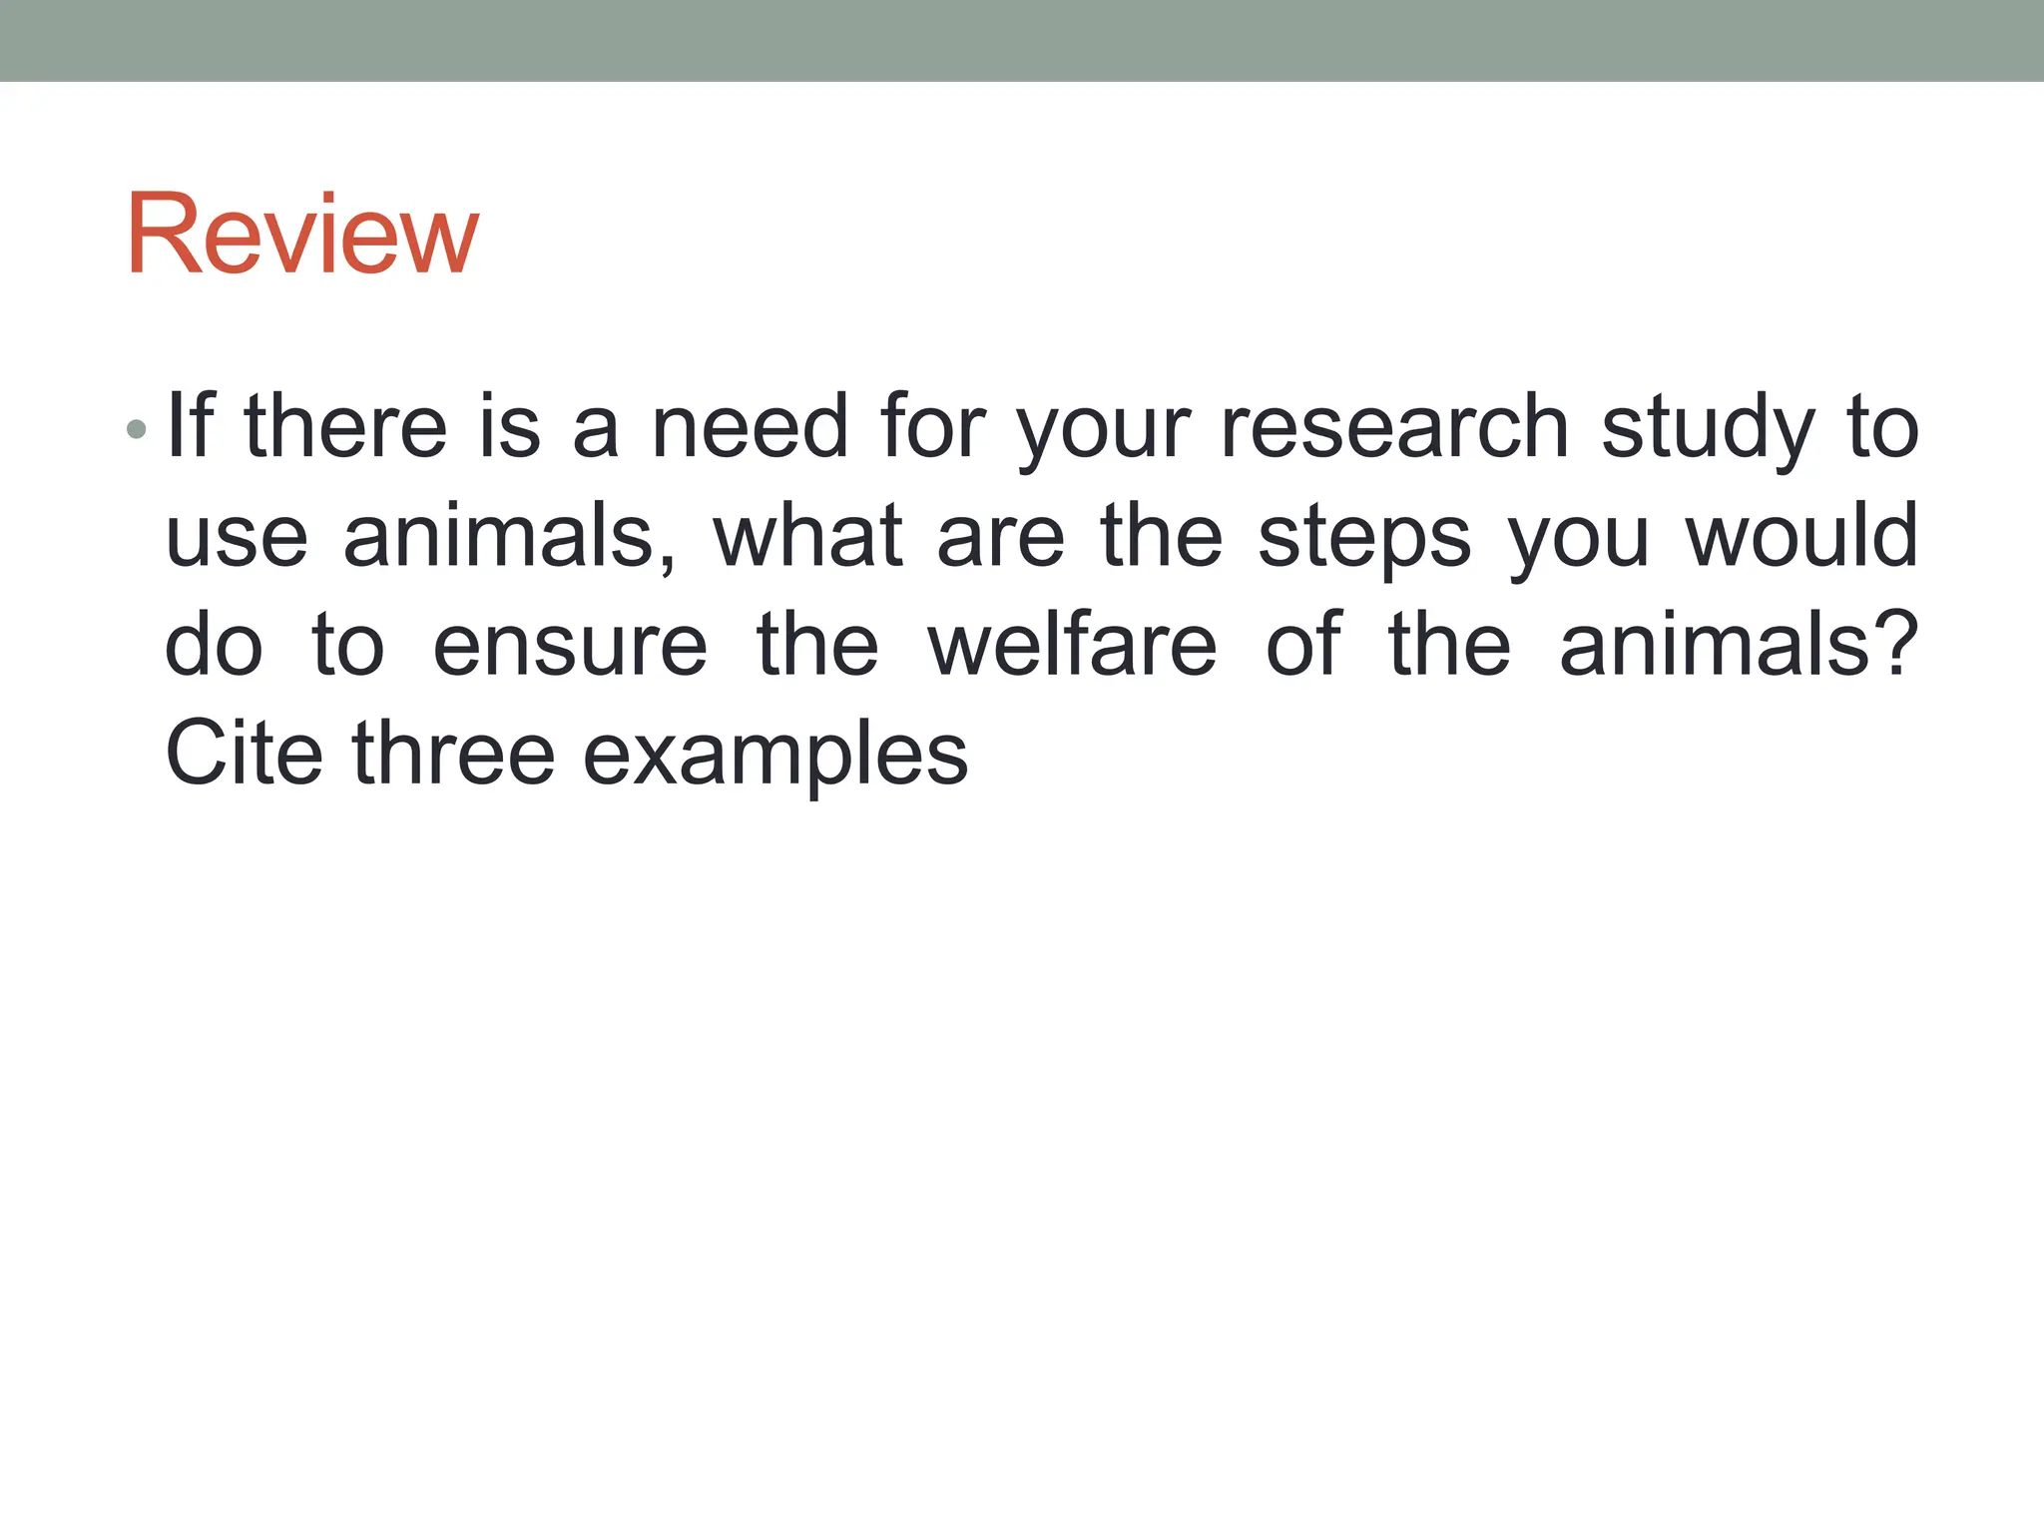Click the word "there" on the first line

click(x=345, y=427)
